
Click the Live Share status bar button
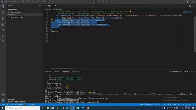click(32, 105)
